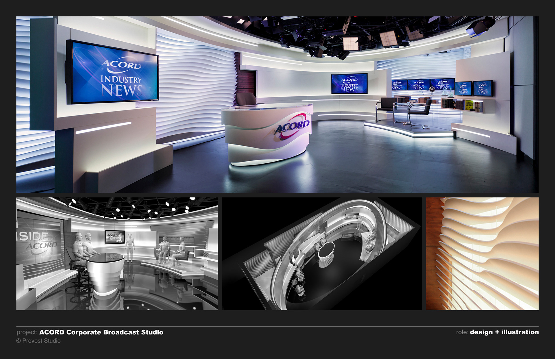The width and height of the screenshot is (555, 359).
Task: Click the INSIDE ACORD screen in the render
Action: 39,241
